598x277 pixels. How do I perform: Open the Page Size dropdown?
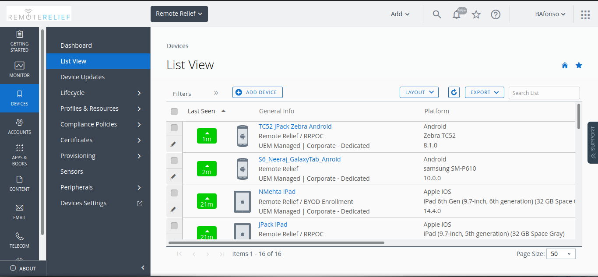pos(561,254)
